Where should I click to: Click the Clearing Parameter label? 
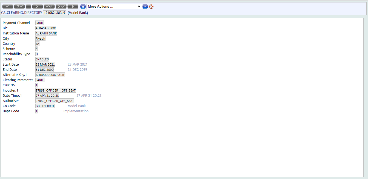[18, 80]
